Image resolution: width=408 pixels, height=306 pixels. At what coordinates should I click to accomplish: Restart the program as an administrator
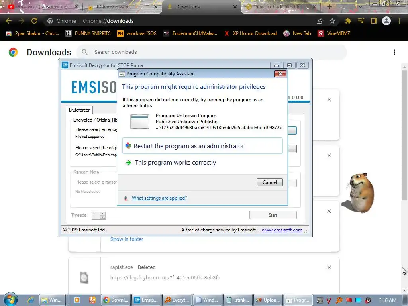click(x=202, y=146)
